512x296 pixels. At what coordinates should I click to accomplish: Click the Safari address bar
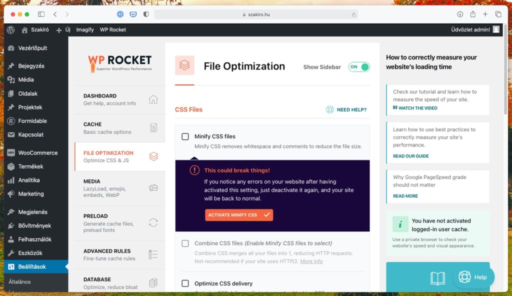click(x=255, y=14)
